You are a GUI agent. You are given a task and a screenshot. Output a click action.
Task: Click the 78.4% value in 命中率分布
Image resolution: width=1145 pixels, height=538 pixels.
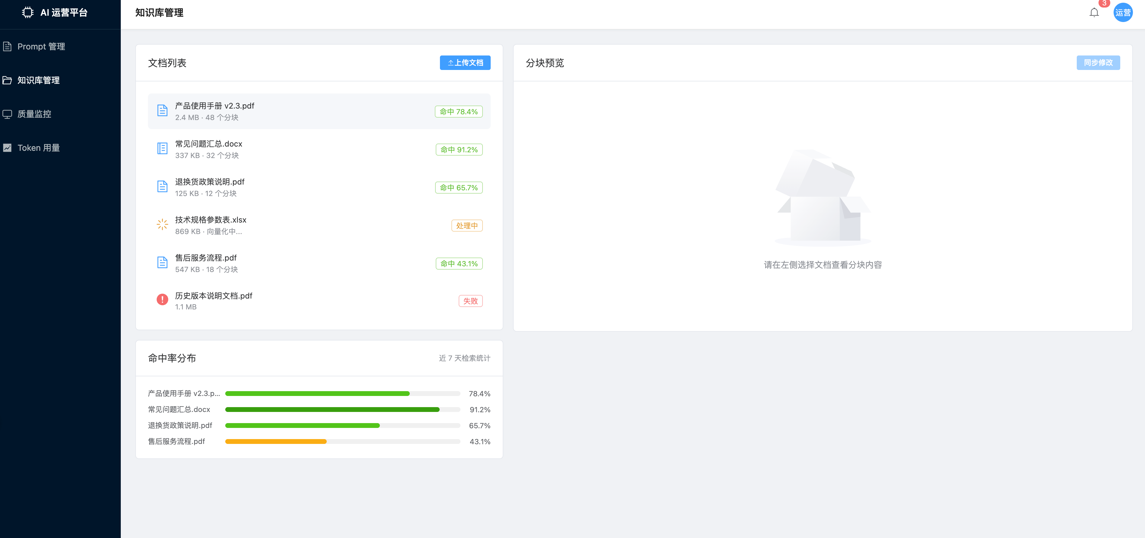tap(479, 394)
